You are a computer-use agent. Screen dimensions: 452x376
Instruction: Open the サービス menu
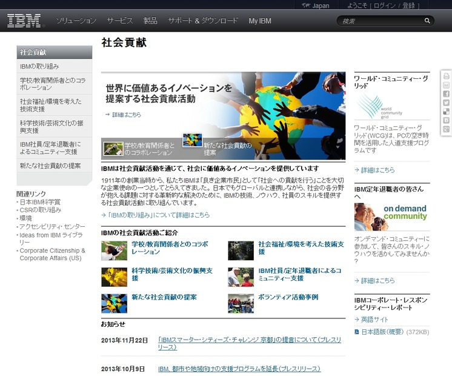[x=120, y=21]
